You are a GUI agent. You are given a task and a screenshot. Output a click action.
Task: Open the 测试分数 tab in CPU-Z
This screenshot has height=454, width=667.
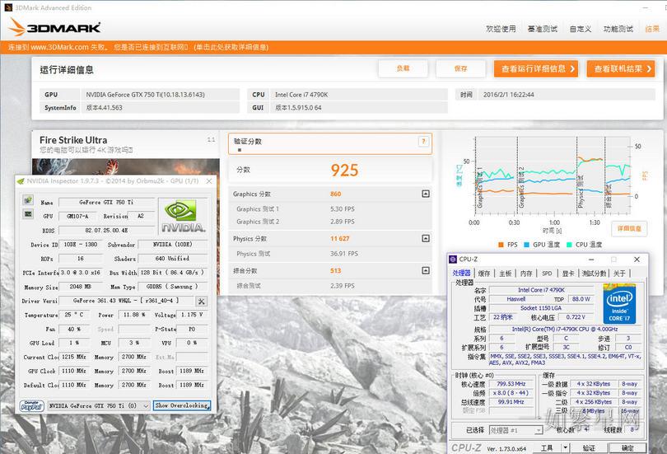(594, 274)
